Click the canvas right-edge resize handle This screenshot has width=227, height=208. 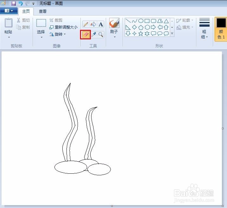coord(223,128)
